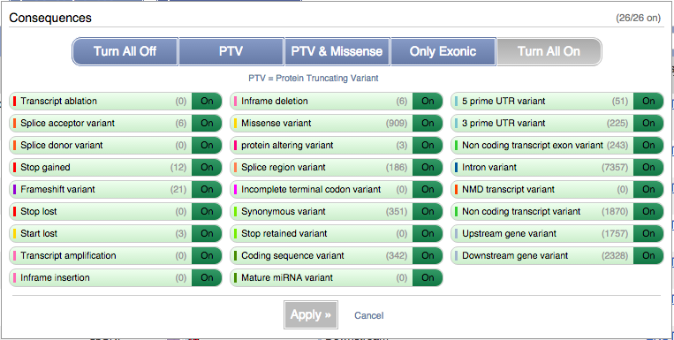Turn off Synonymous variant toggle
Screen dimensions: 674x340
tap(428, 211)
